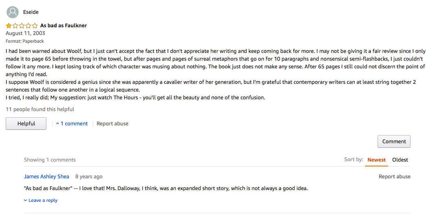
Task: Click the third star in the rating
Action: tap(22, 26)
